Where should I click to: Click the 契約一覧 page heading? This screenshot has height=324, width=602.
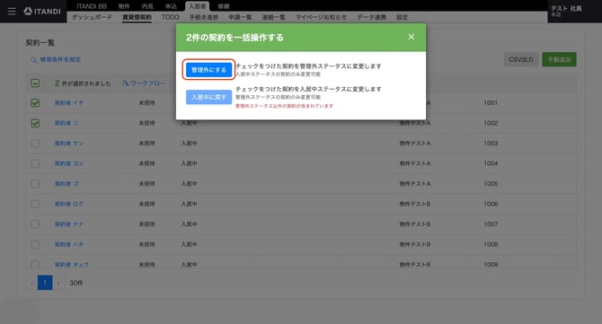click(x=40, y=43)
